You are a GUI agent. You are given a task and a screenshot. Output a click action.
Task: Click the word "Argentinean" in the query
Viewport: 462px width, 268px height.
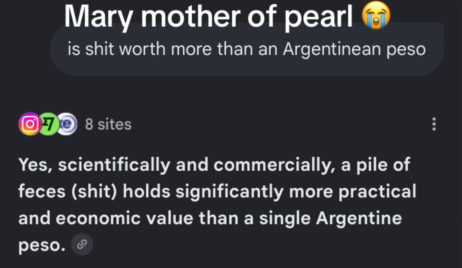click(x=332, y=49)
